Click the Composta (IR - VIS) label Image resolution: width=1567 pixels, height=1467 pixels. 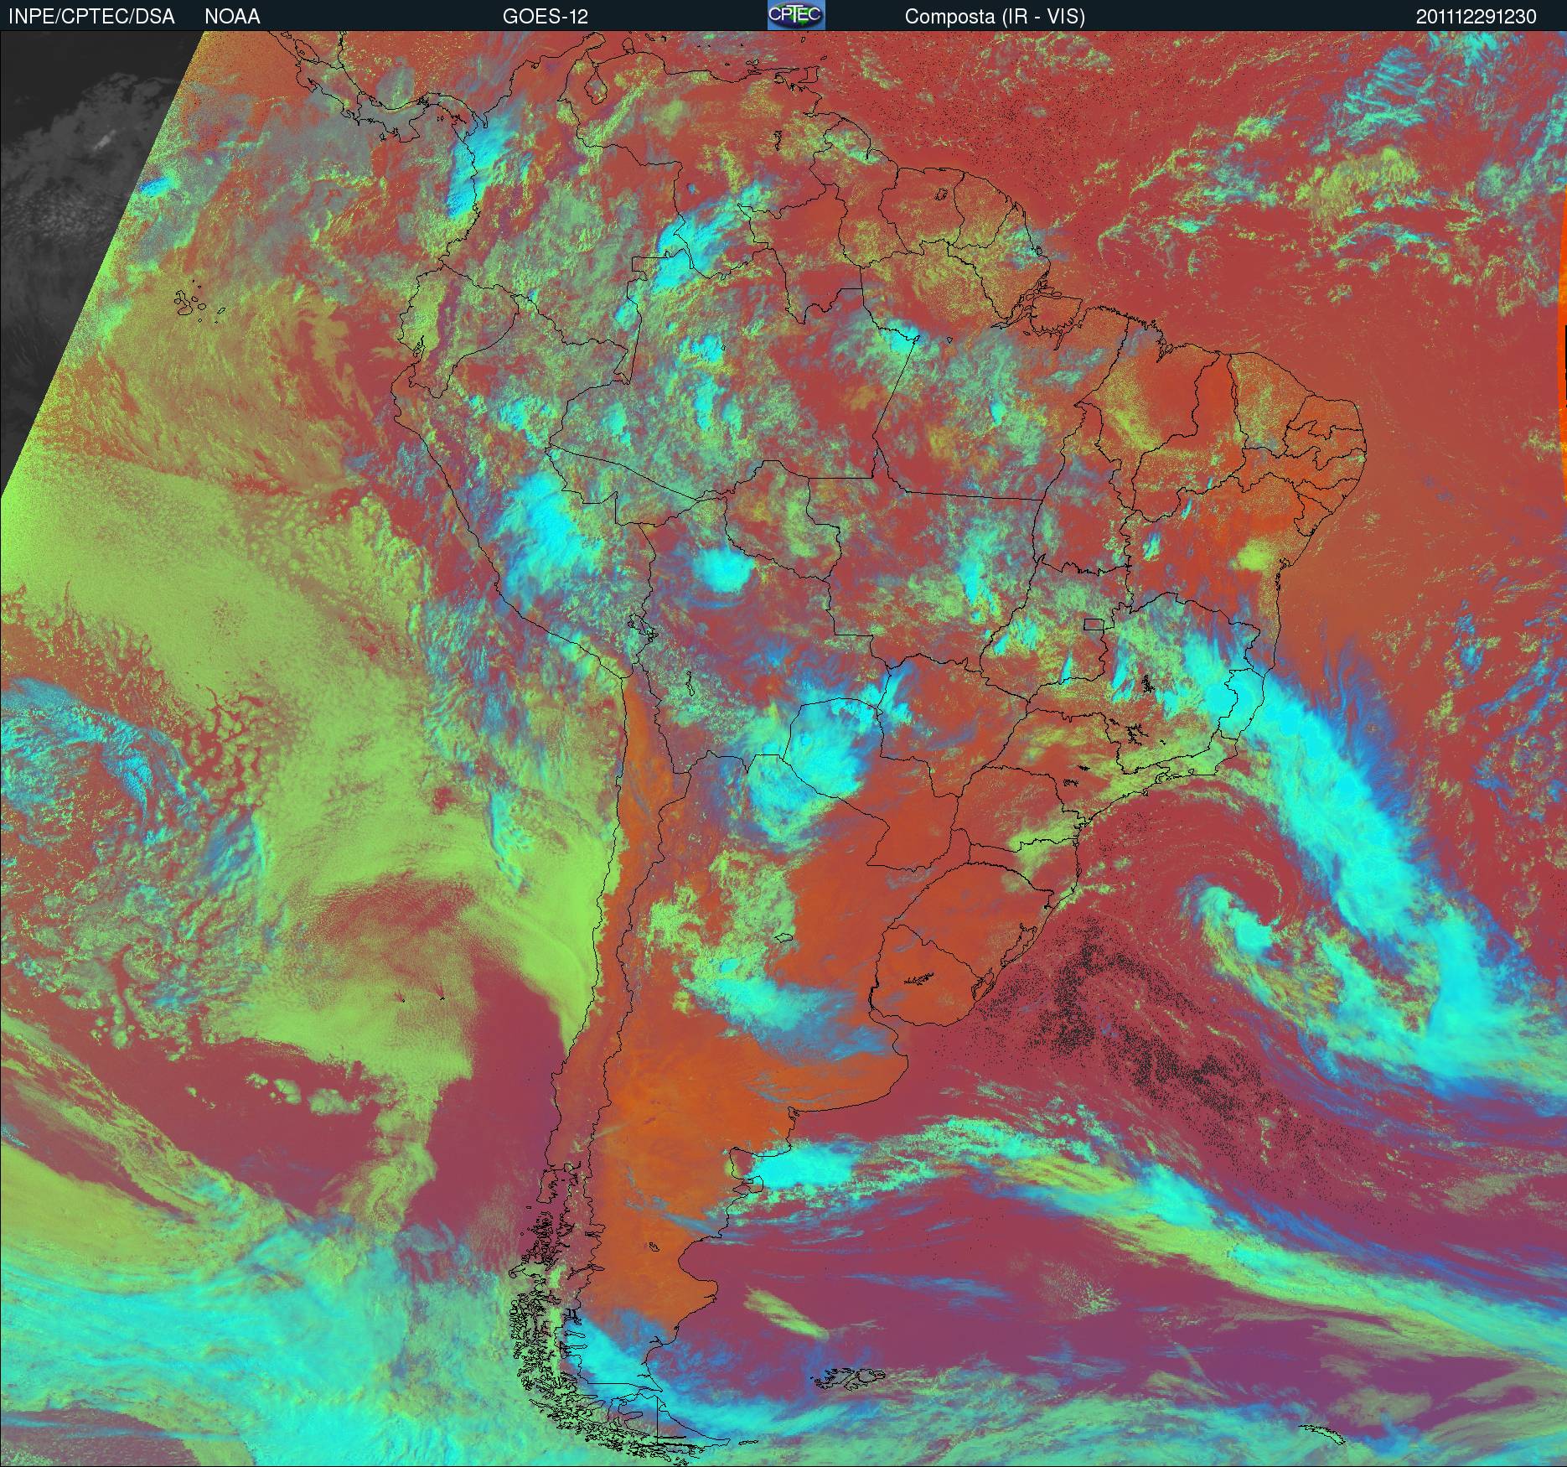coord(995,17)
